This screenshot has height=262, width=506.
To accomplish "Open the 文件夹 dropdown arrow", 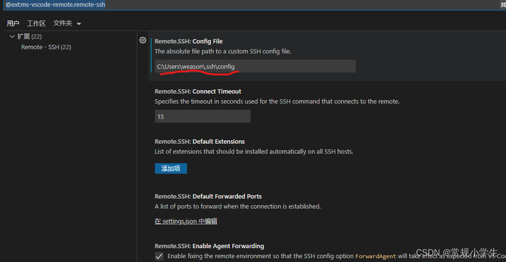I will 79,23.
